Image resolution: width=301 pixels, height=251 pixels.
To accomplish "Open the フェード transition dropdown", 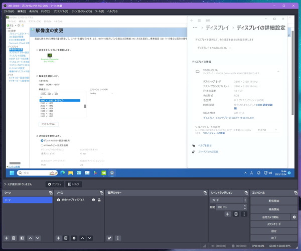I will click(228, 200).
